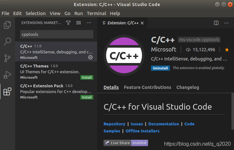Open the Source Control view
The image size is (234, 150).
pos(7,58)
